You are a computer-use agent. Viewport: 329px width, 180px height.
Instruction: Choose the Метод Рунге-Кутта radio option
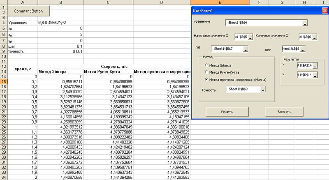[206, 72]
